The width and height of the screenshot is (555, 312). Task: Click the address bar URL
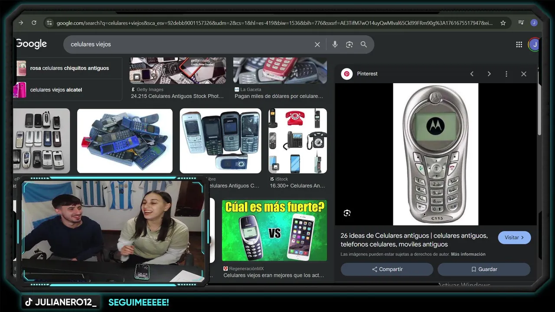[274, 23]
